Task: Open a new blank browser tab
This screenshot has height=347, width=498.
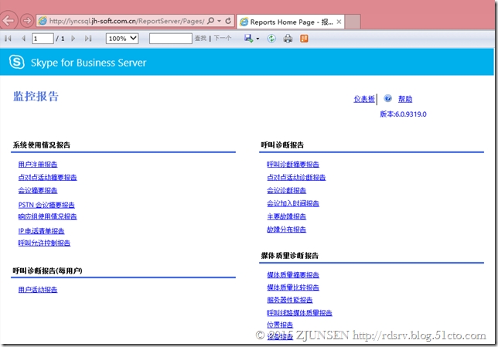Action: click(353, 22)
